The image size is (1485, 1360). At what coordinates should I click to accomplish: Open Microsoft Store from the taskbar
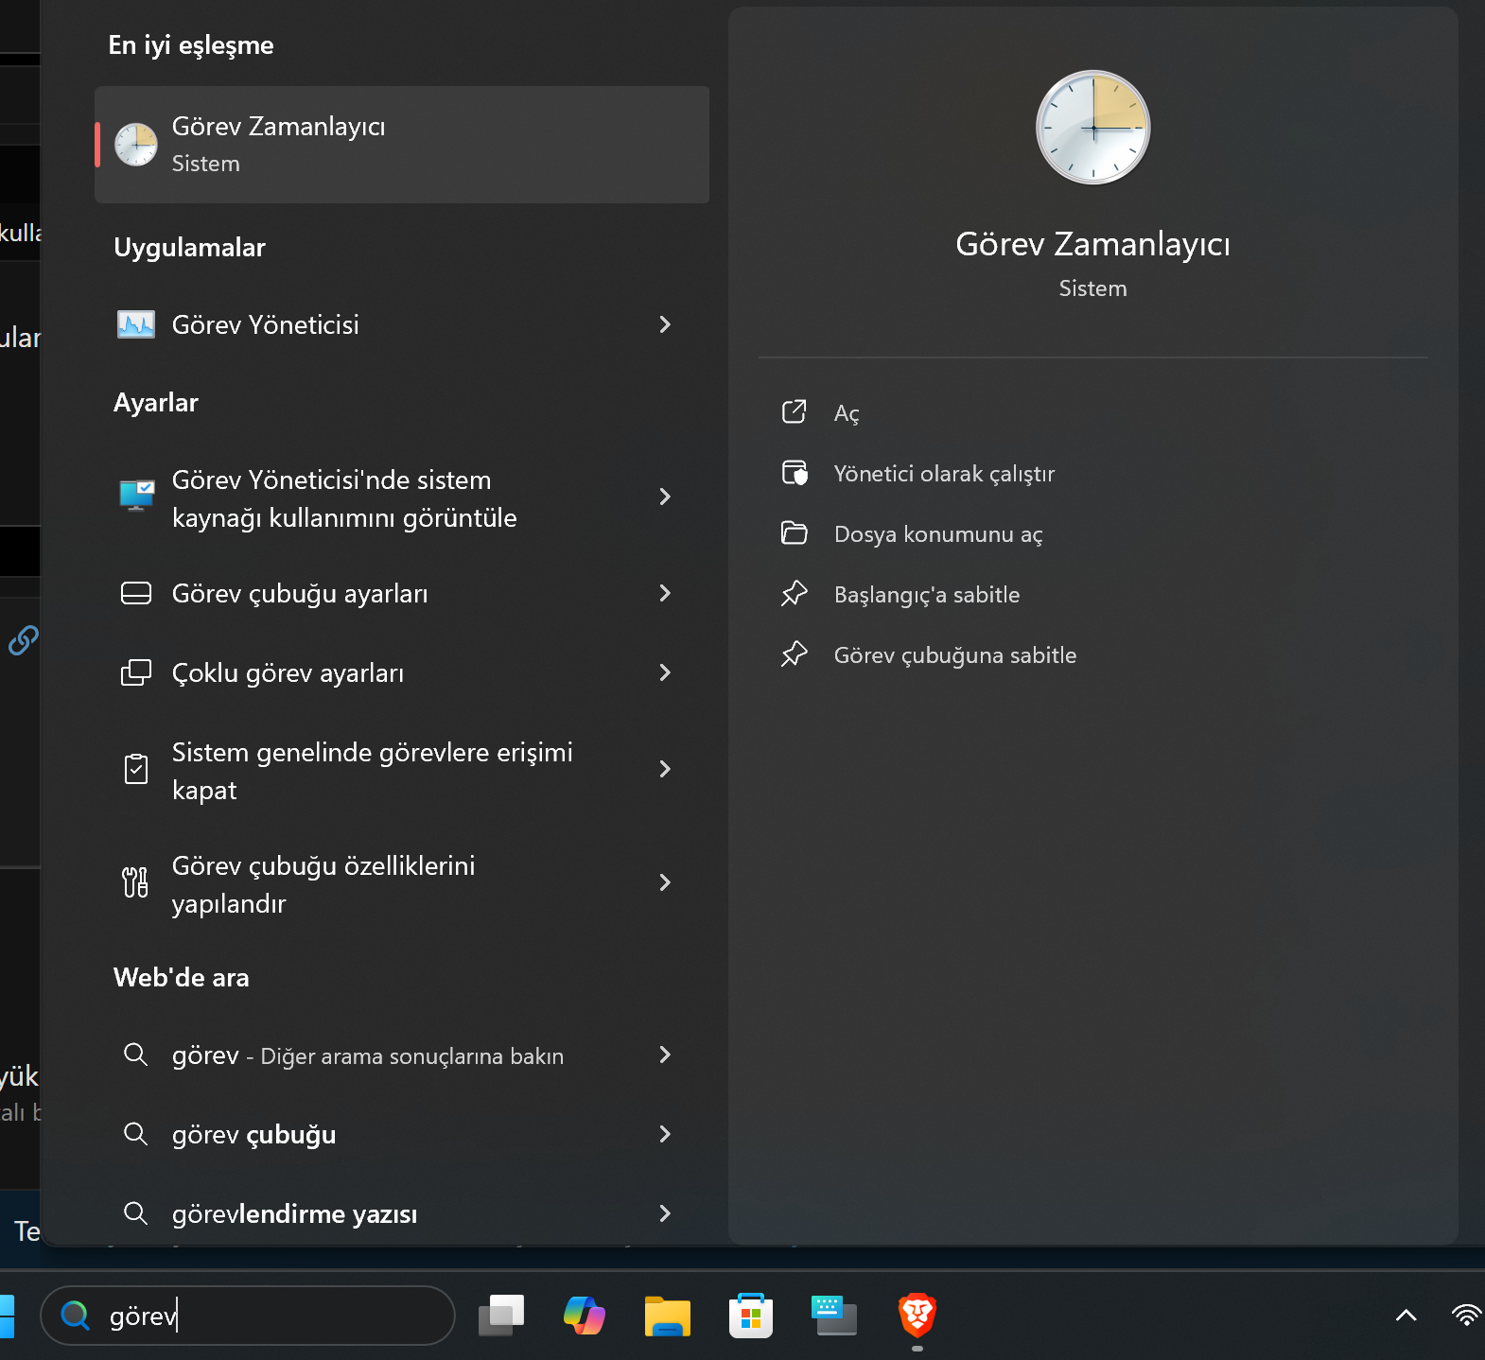click(751, 1316)
